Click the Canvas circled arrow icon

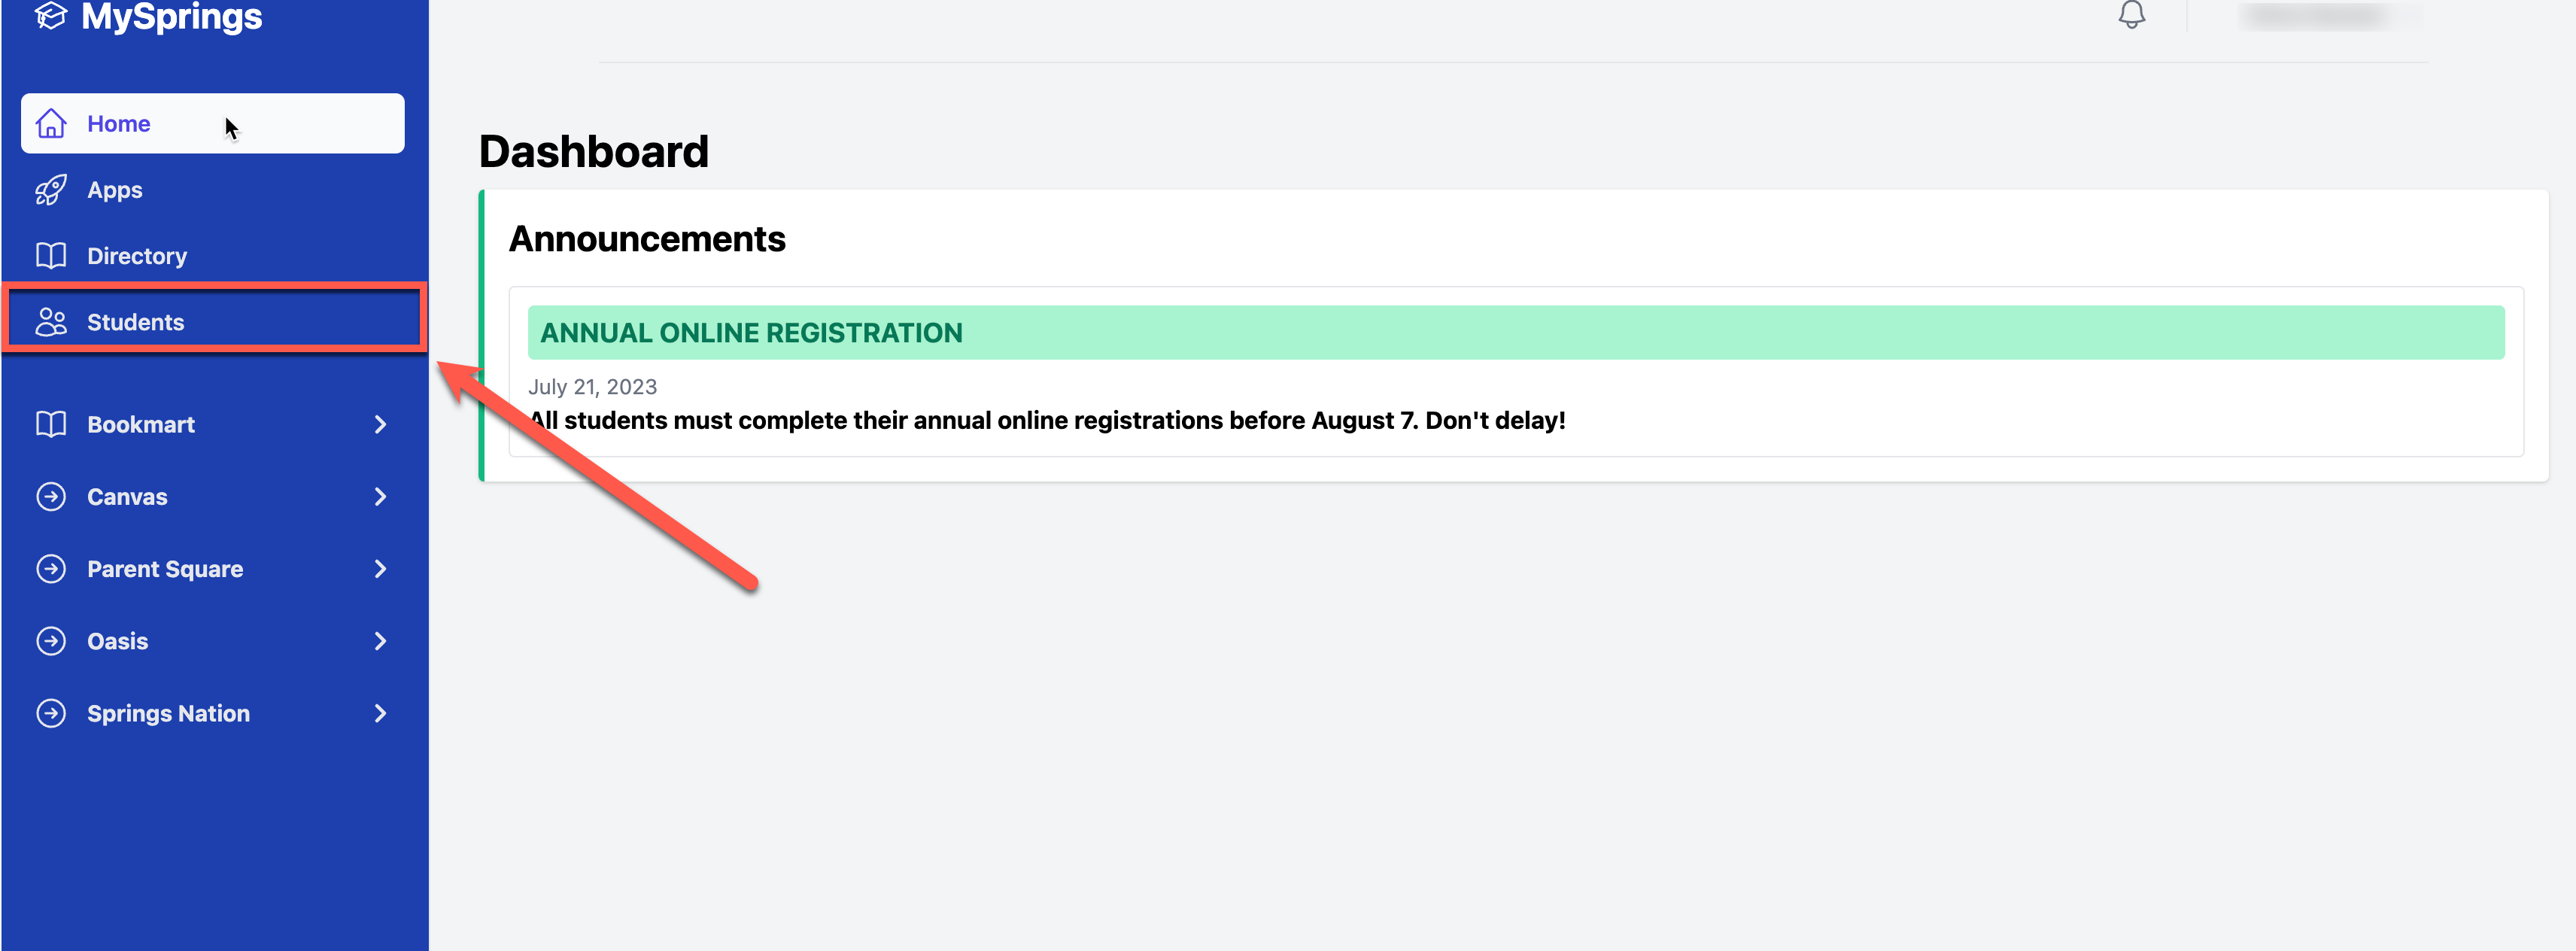(x=51, y=497)
